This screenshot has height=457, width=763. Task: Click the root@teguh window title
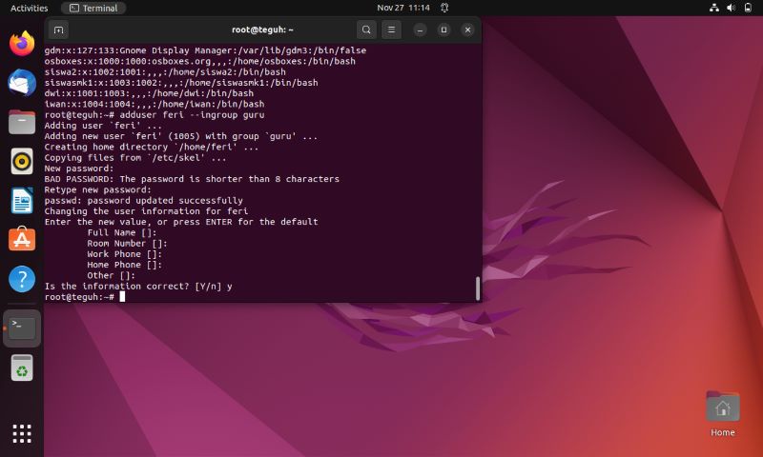pos(262,30)
